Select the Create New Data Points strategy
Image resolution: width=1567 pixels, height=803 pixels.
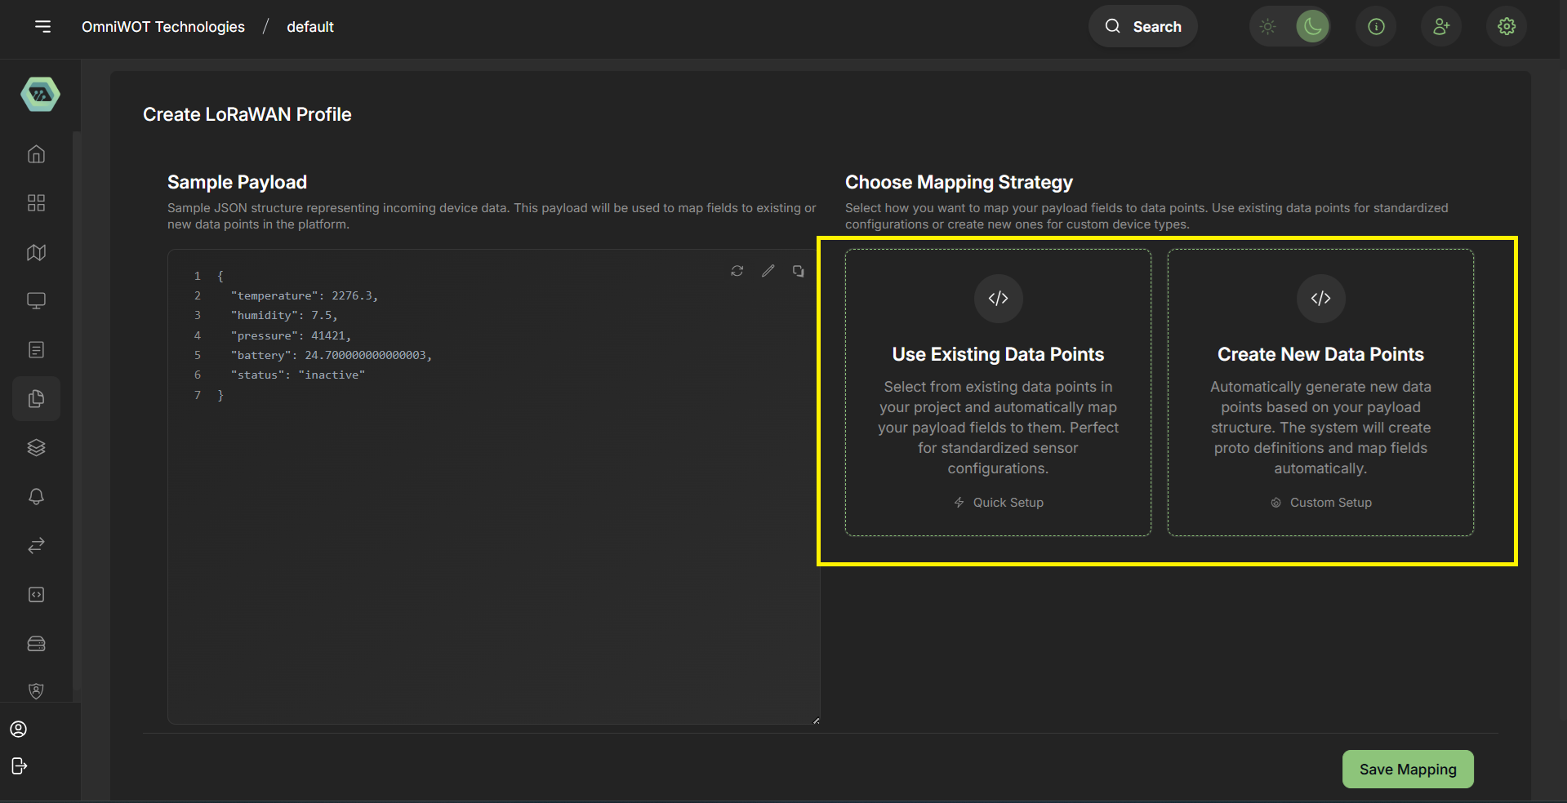[1320, 393]
